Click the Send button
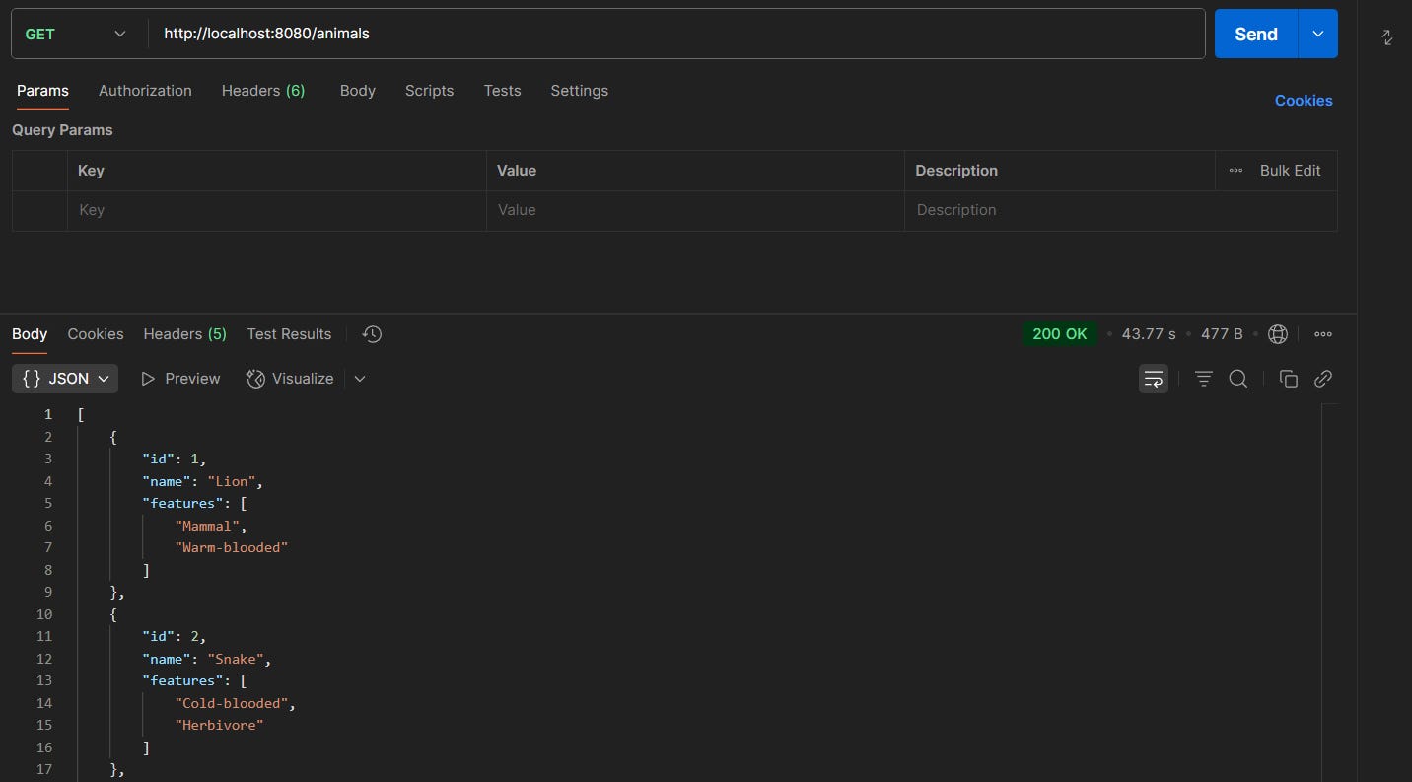 tap(1255, 34)
